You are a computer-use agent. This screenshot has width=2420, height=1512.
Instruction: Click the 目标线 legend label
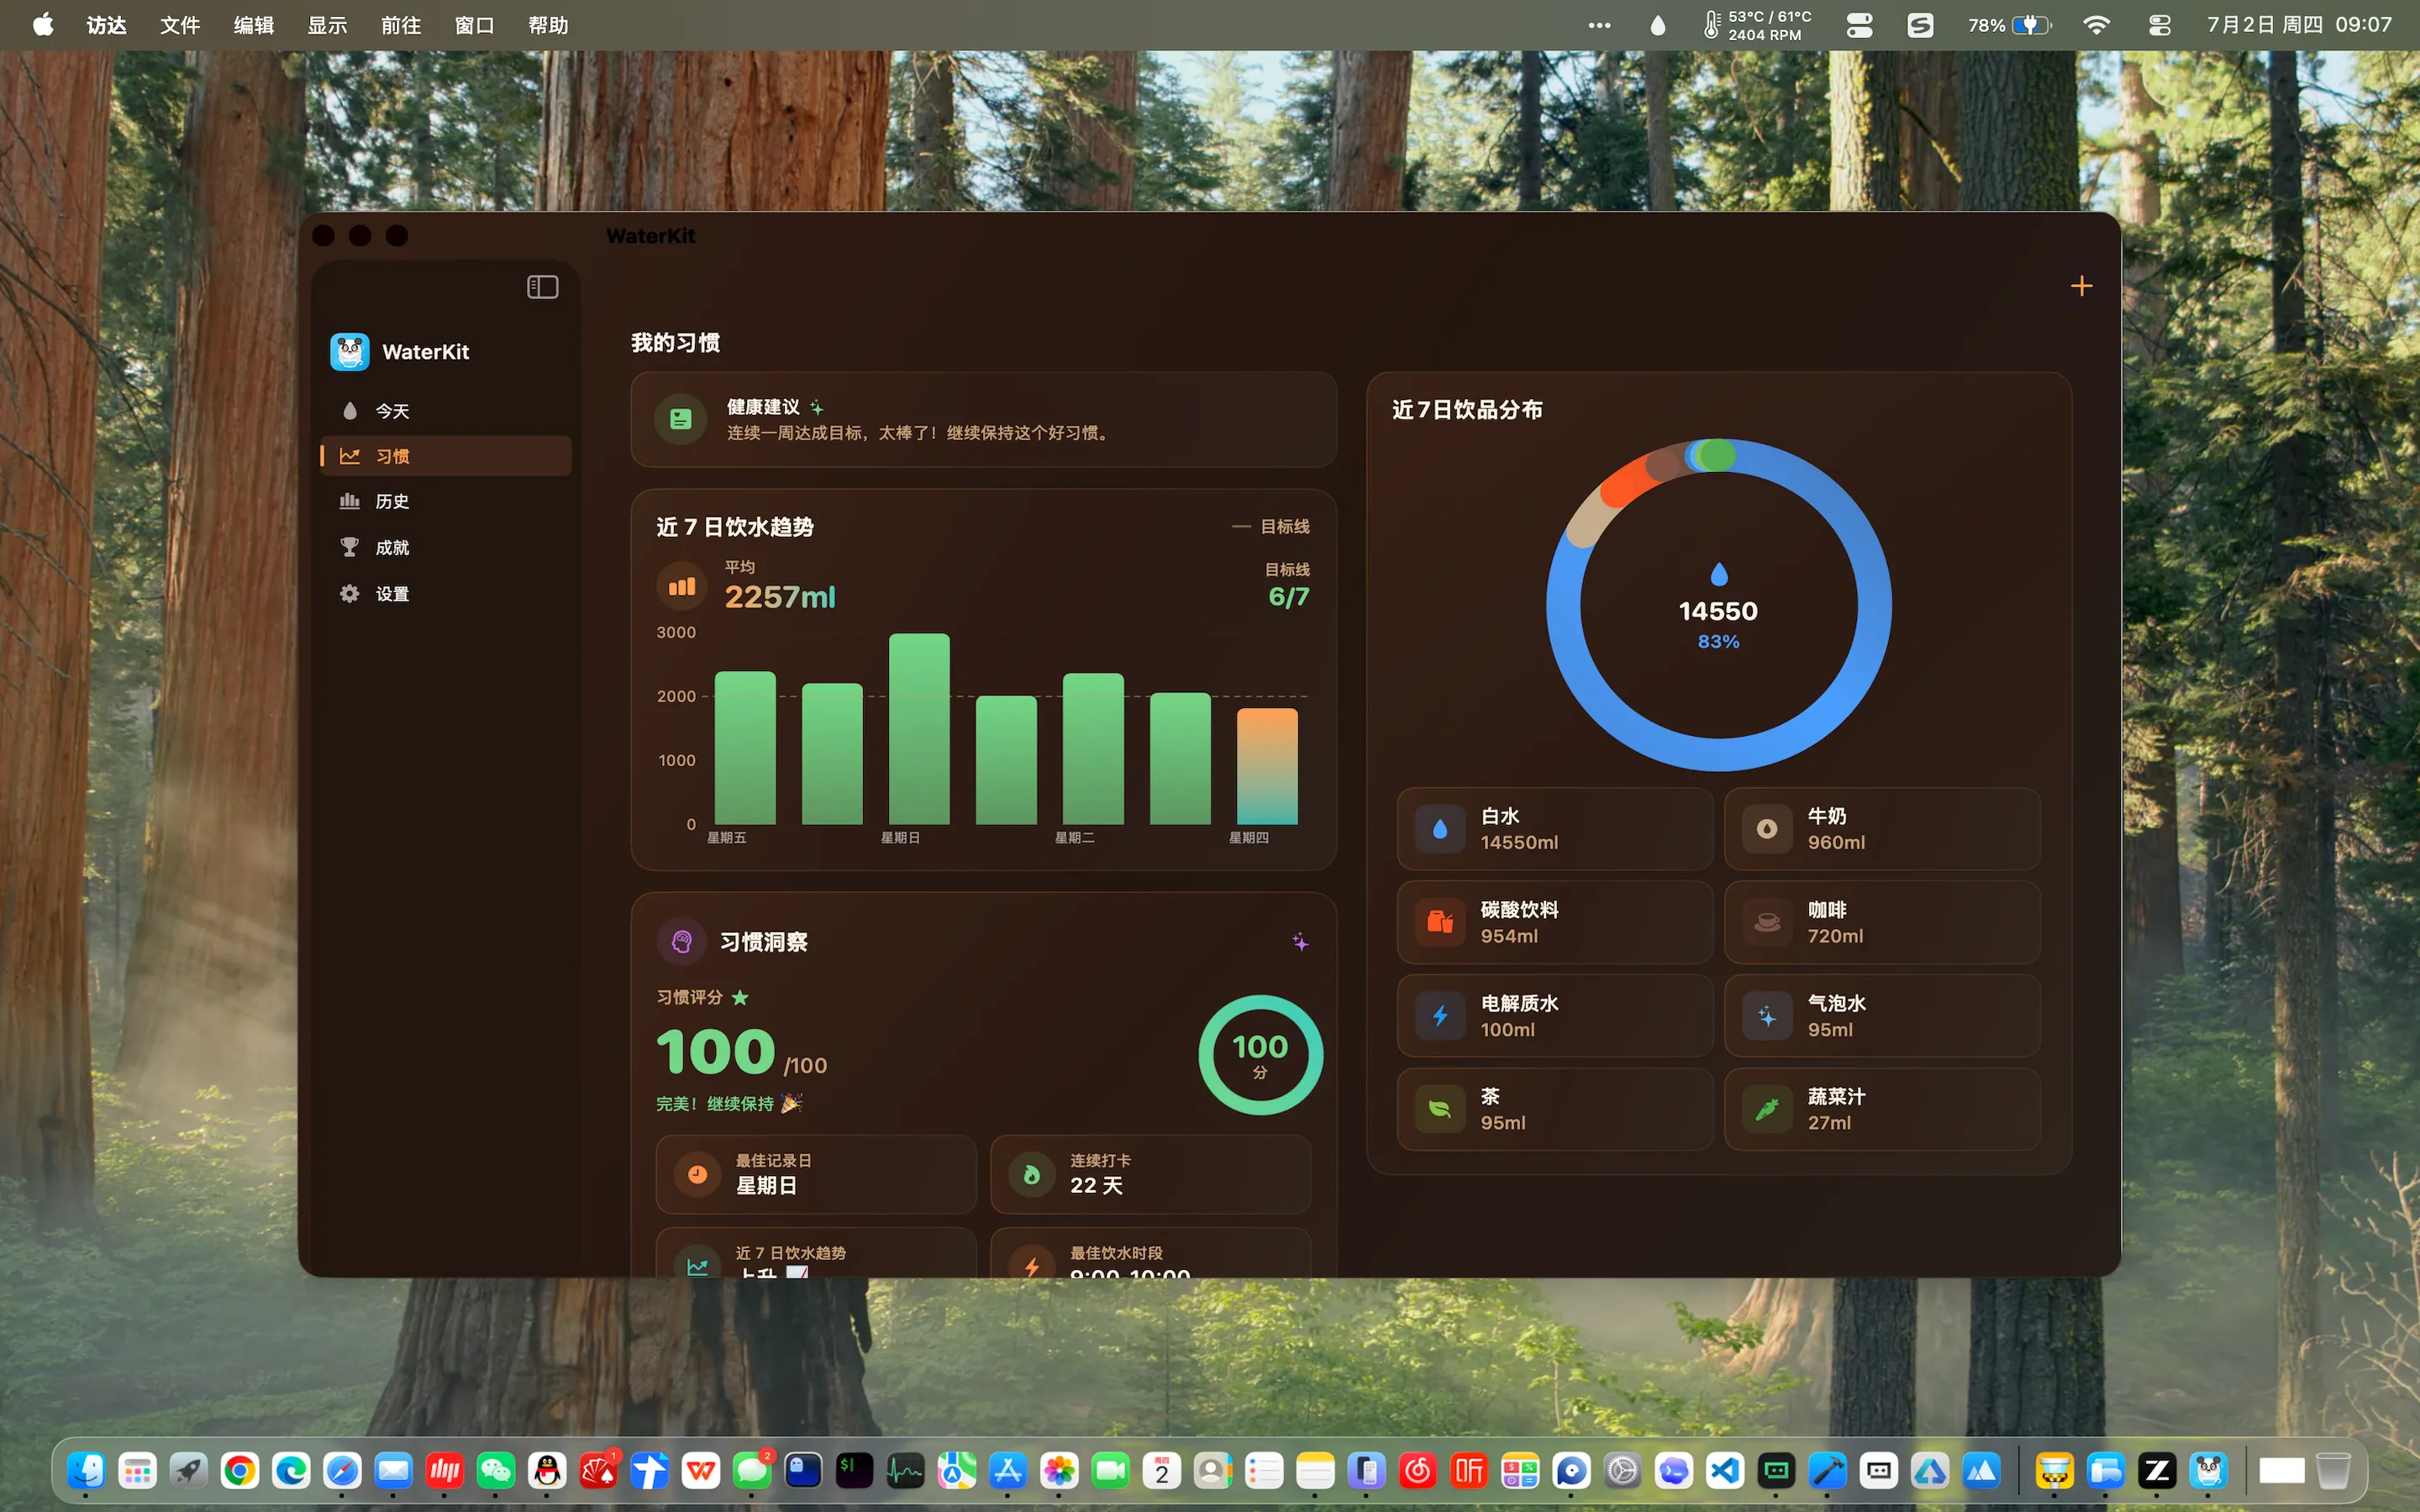pyautogui.click(x=1284, y=526)
